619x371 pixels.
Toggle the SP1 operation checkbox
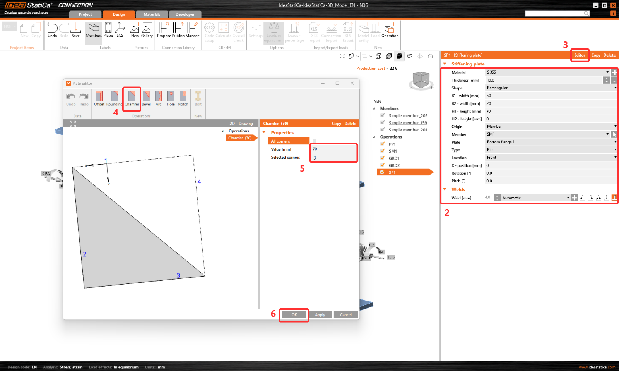[382, 172]
